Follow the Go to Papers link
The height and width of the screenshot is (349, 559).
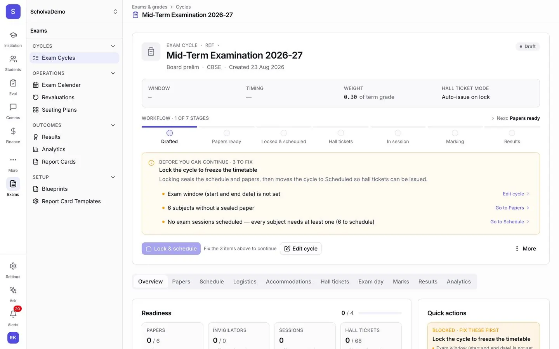click(512, 208)
